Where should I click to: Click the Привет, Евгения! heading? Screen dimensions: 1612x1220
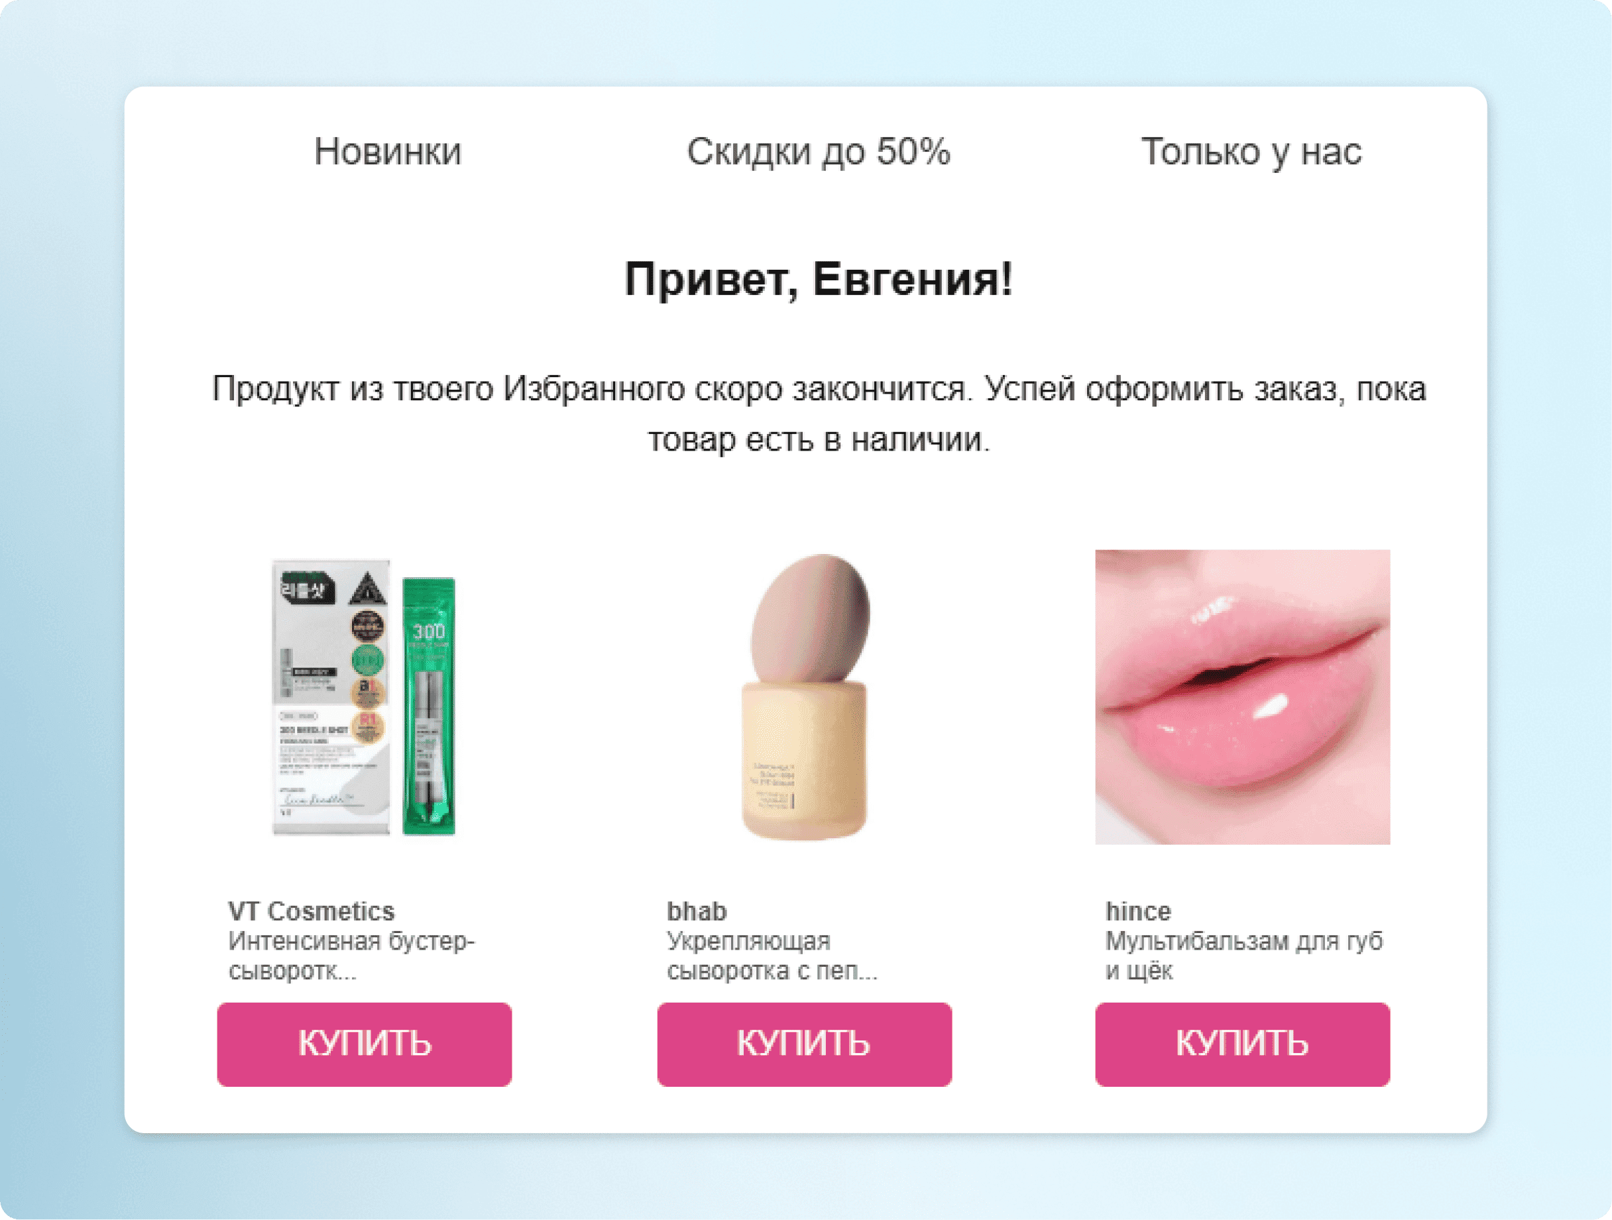click(819, 279)
